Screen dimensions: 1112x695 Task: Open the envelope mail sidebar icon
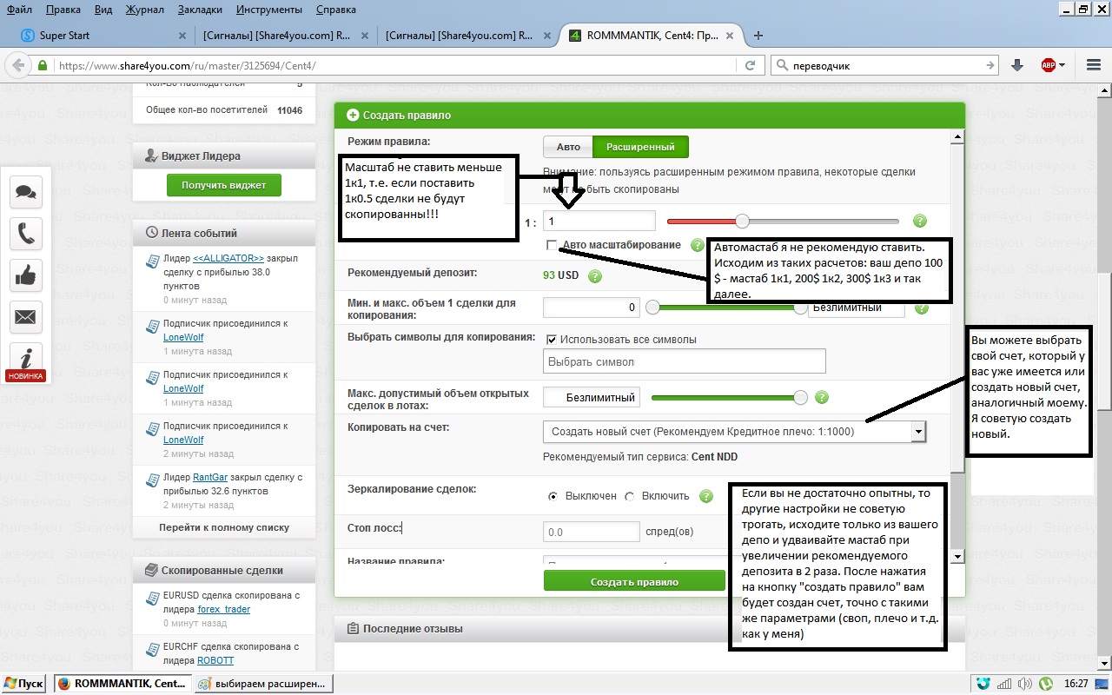pyautogui.click(x=26, y=317)
